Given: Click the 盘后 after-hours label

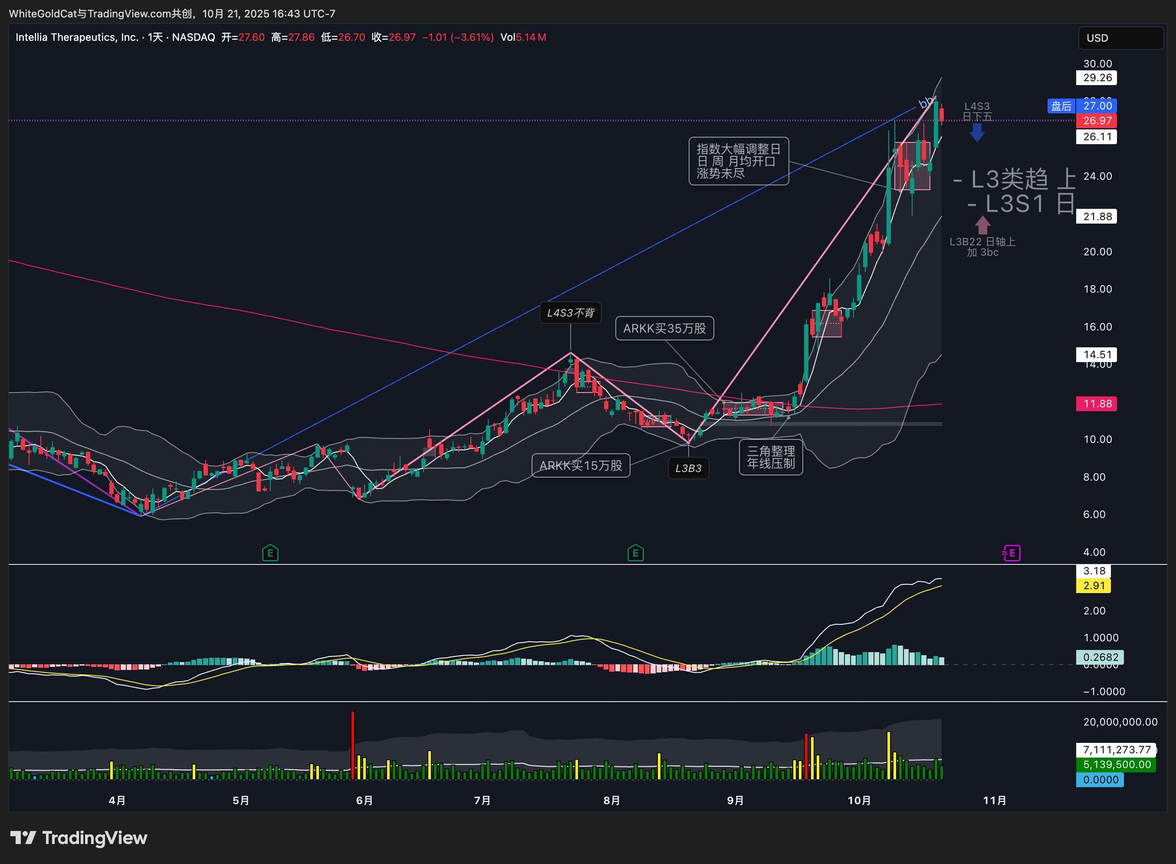Looking at the screenshot, I should pos(1061,106).
